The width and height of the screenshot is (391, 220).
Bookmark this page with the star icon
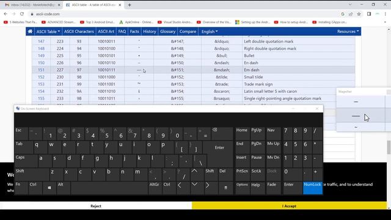359,14
